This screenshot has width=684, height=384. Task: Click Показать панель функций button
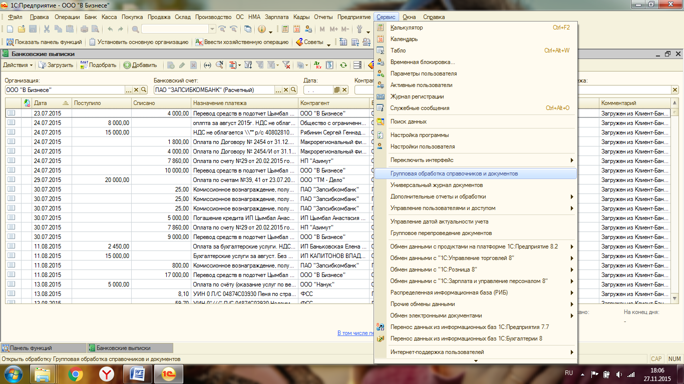tap(44, 42)
